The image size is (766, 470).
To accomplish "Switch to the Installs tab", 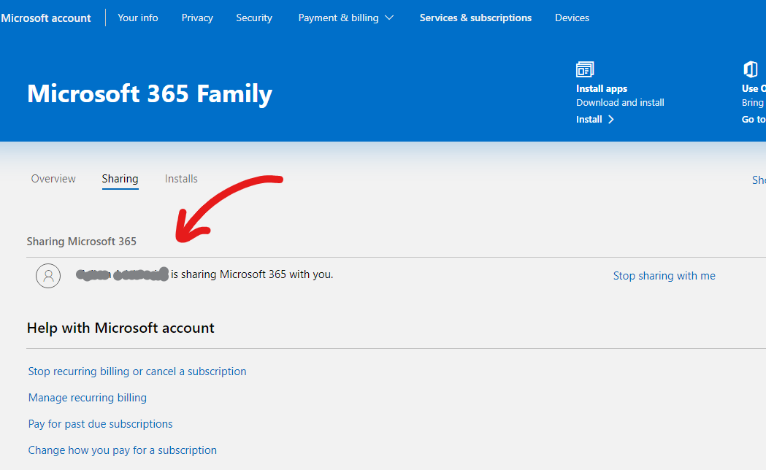I will (x=181, y=179).
